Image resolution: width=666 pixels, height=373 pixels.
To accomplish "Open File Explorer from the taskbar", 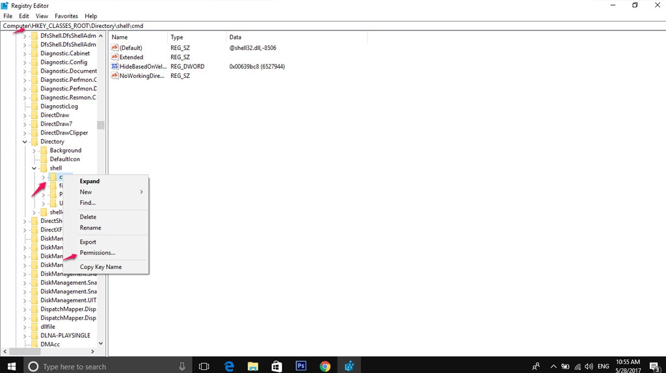I will (x=253, y=366).
